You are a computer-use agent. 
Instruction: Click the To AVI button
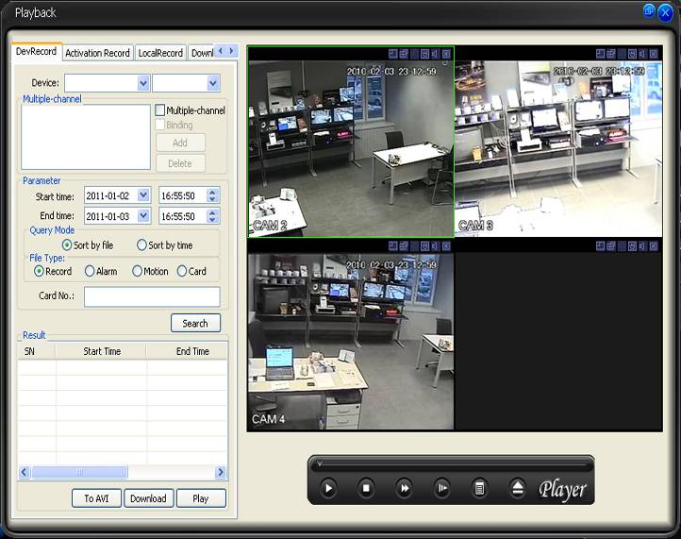(x=96, y=498)
